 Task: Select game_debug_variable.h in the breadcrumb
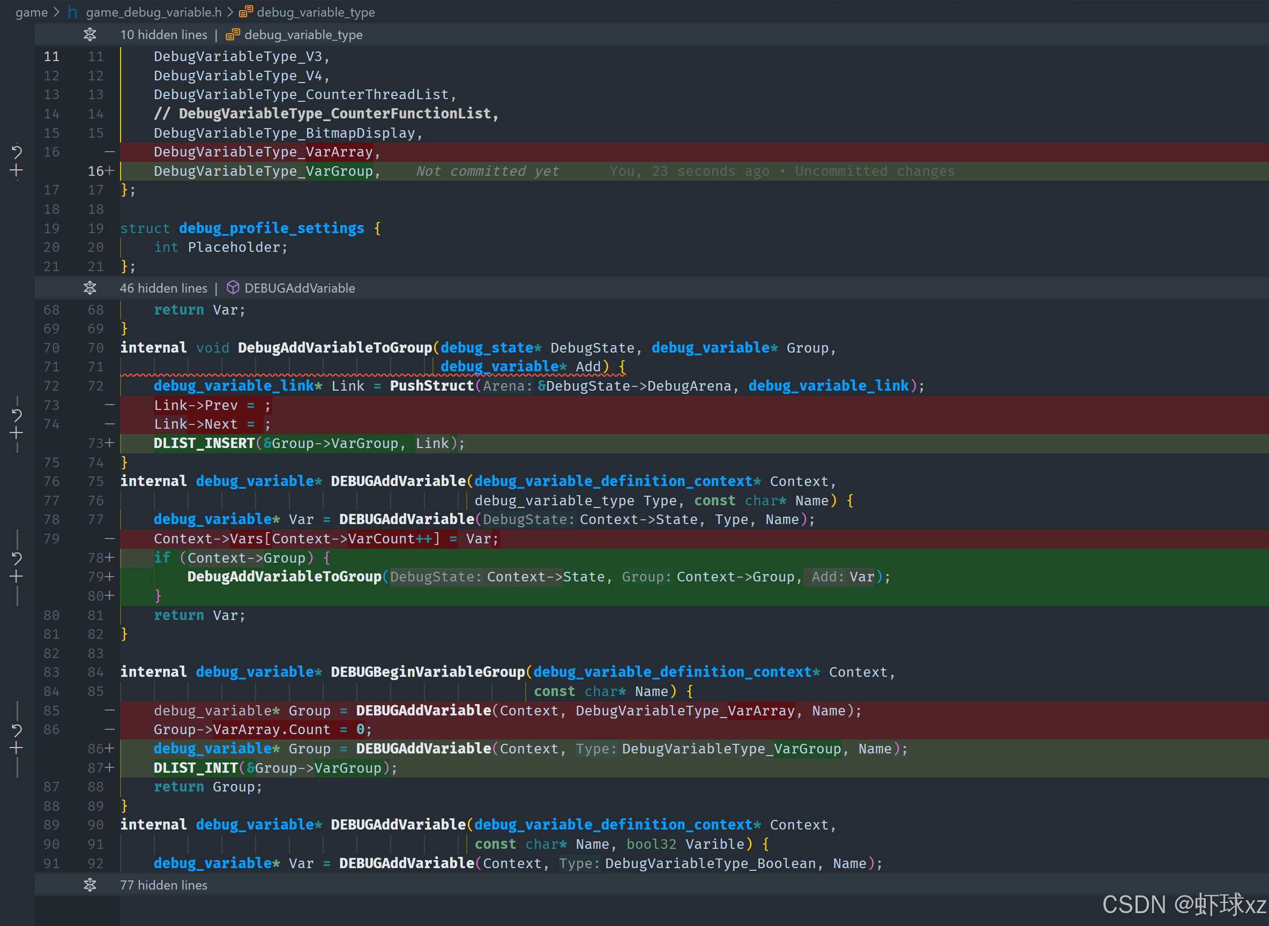pos(153,12)
